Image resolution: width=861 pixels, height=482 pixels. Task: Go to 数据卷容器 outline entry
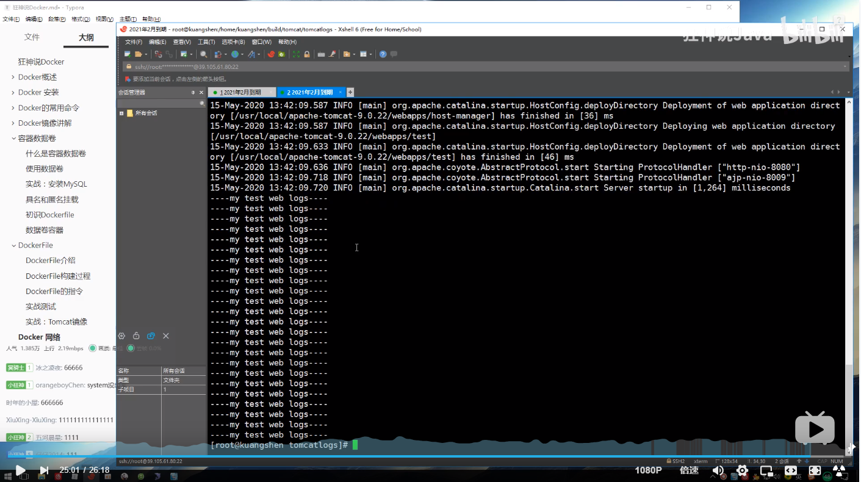pos(45,230)
